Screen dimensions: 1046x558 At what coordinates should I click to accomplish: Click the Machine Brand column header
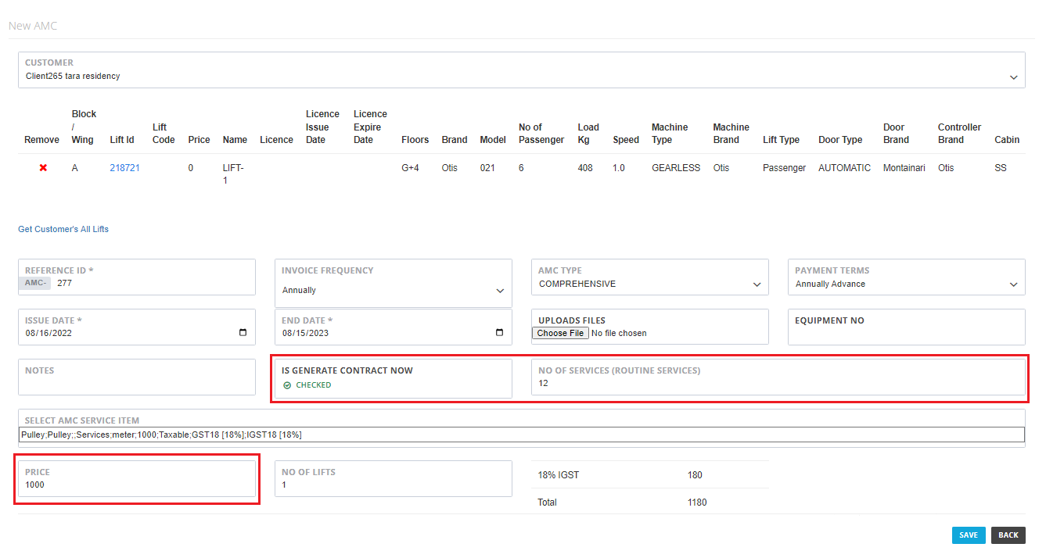[x=731, y=134]
